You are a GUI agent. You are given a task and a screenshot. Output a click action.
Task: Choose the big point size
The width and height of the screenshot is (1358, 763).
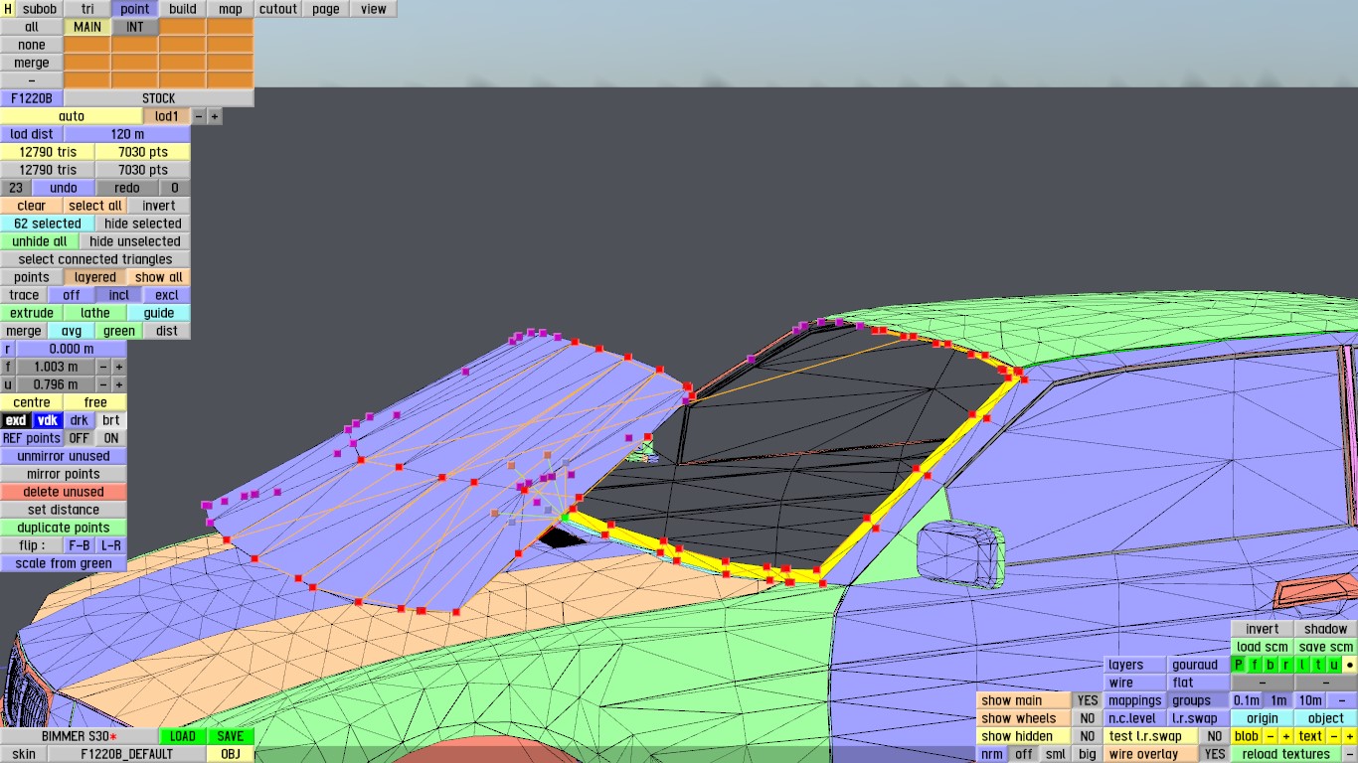(x=1088, y=754)
